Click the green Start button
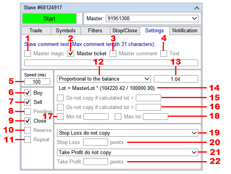This screenshot has height=174, width=231. (x=49, y=19)
